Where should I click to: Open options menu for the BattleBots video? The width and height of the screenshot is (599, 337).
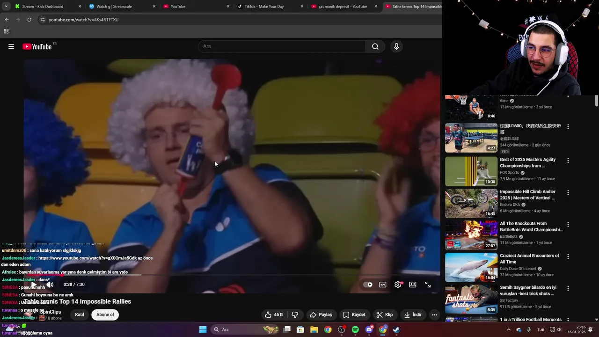568,225
